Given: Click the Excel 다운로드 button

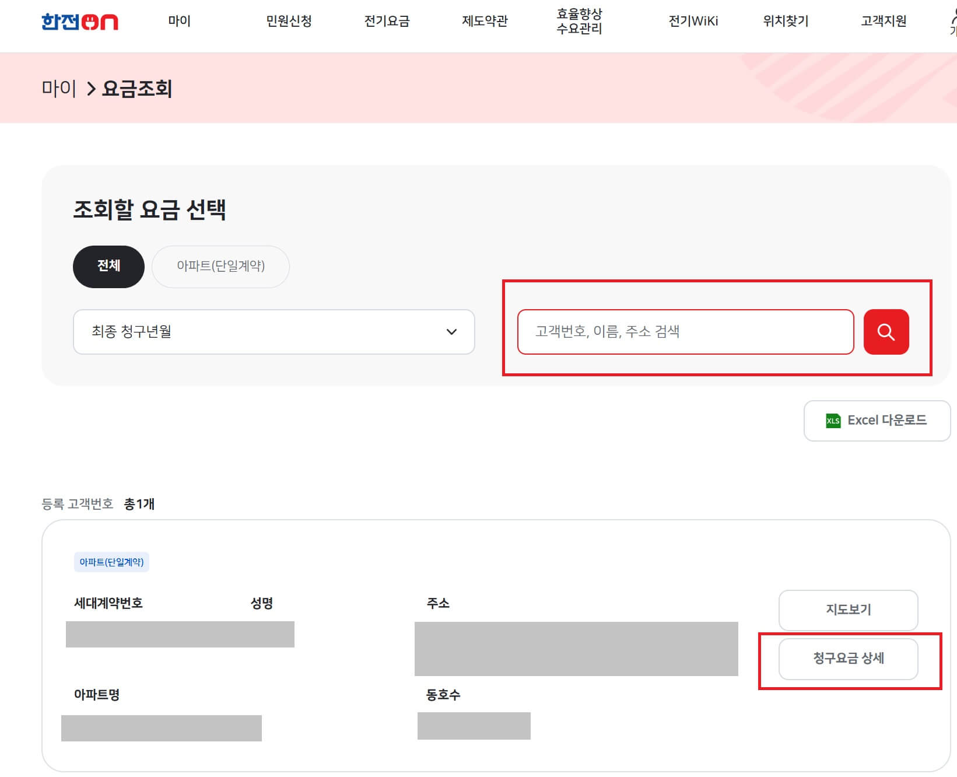Looking at the screenshot, I should (877, 420).
